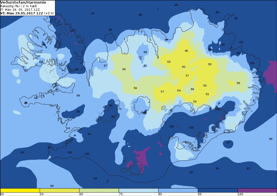Click the humidity value '54' on the map
277x196 pixels.
pyautogui.click(x=179, y=91)
